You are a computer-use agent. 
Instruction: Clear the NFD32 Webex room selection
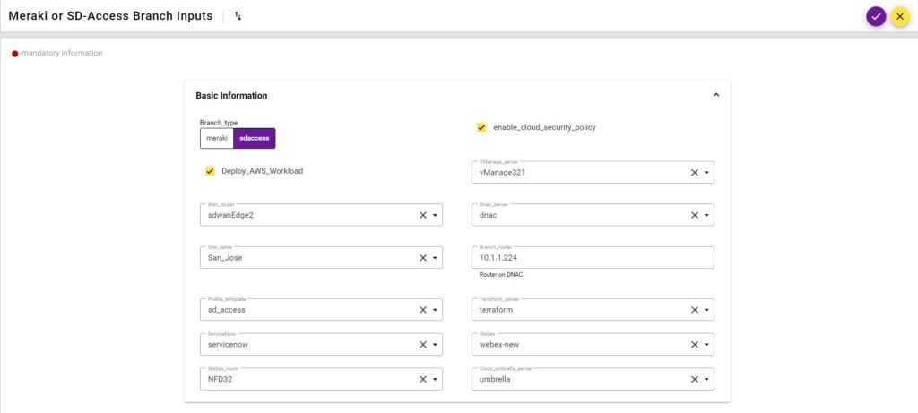pos(423,379)
